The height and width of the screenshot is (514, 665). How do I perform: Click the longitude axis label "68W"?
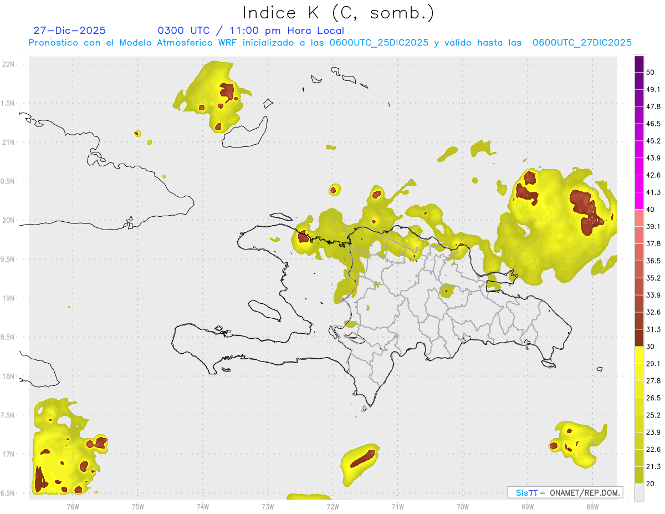click(x=592, y=507)
